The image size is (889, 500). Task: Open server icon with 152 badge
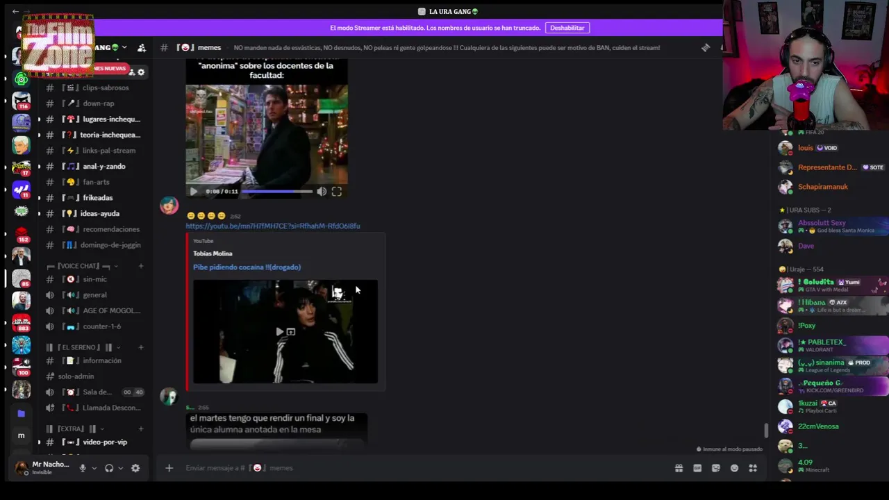click(22, 235)
